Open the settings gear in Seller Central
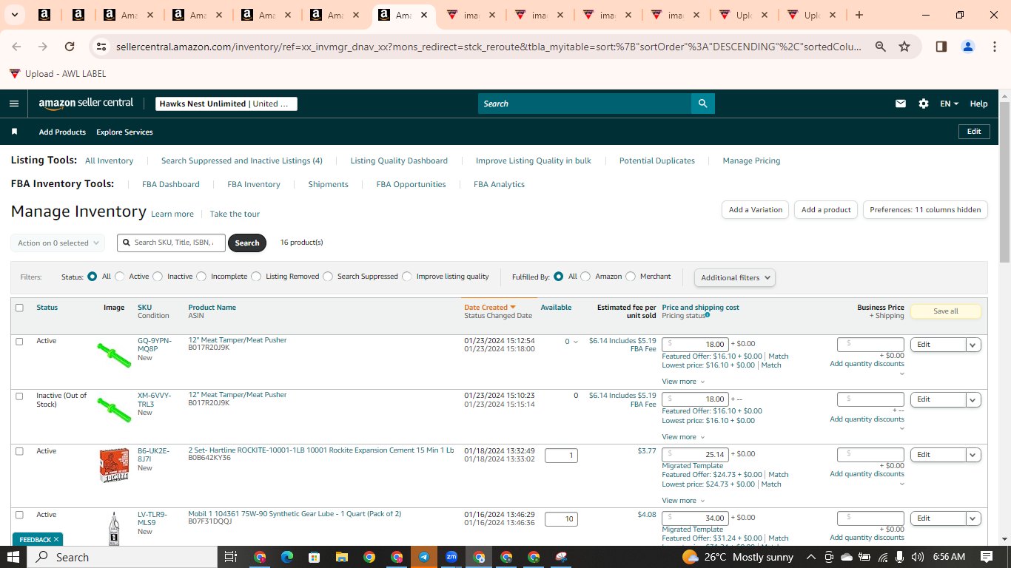Screen dimensions: 1011x568 (x=924, y=104)
